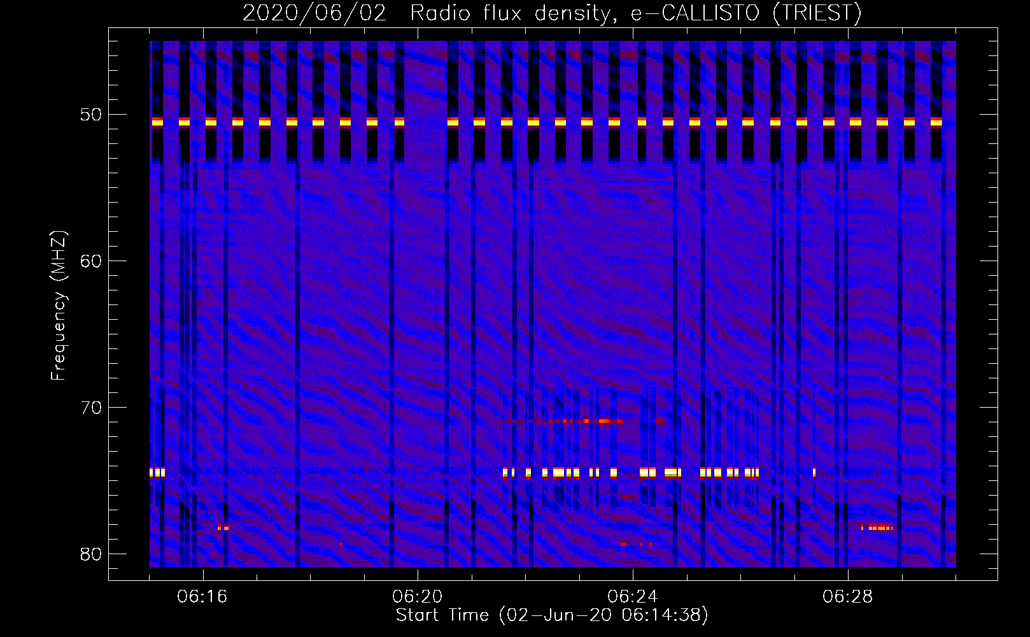Click the 'Start Time (02-Jun-20 06:14:38)' axis label
Viewport: 1030px width, 637px height.
tap(552, 615)
